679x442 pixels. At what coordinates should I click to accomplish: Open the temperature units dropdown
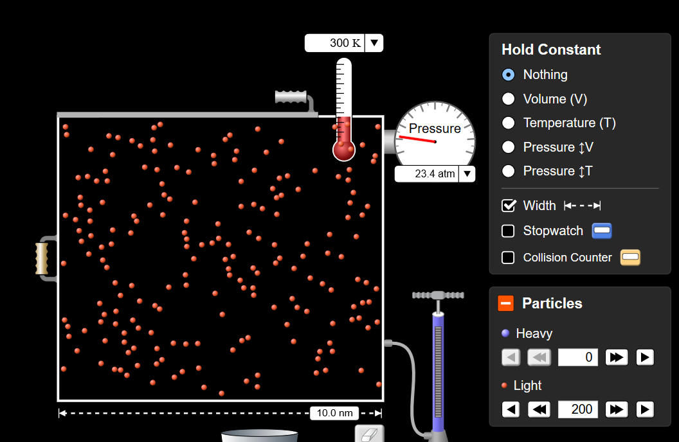(374, 43)
